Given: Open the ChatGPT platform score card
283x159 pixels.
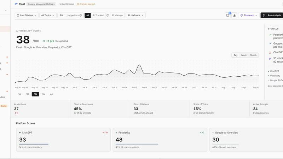Looking at the screenshot, I should [63, 140].
